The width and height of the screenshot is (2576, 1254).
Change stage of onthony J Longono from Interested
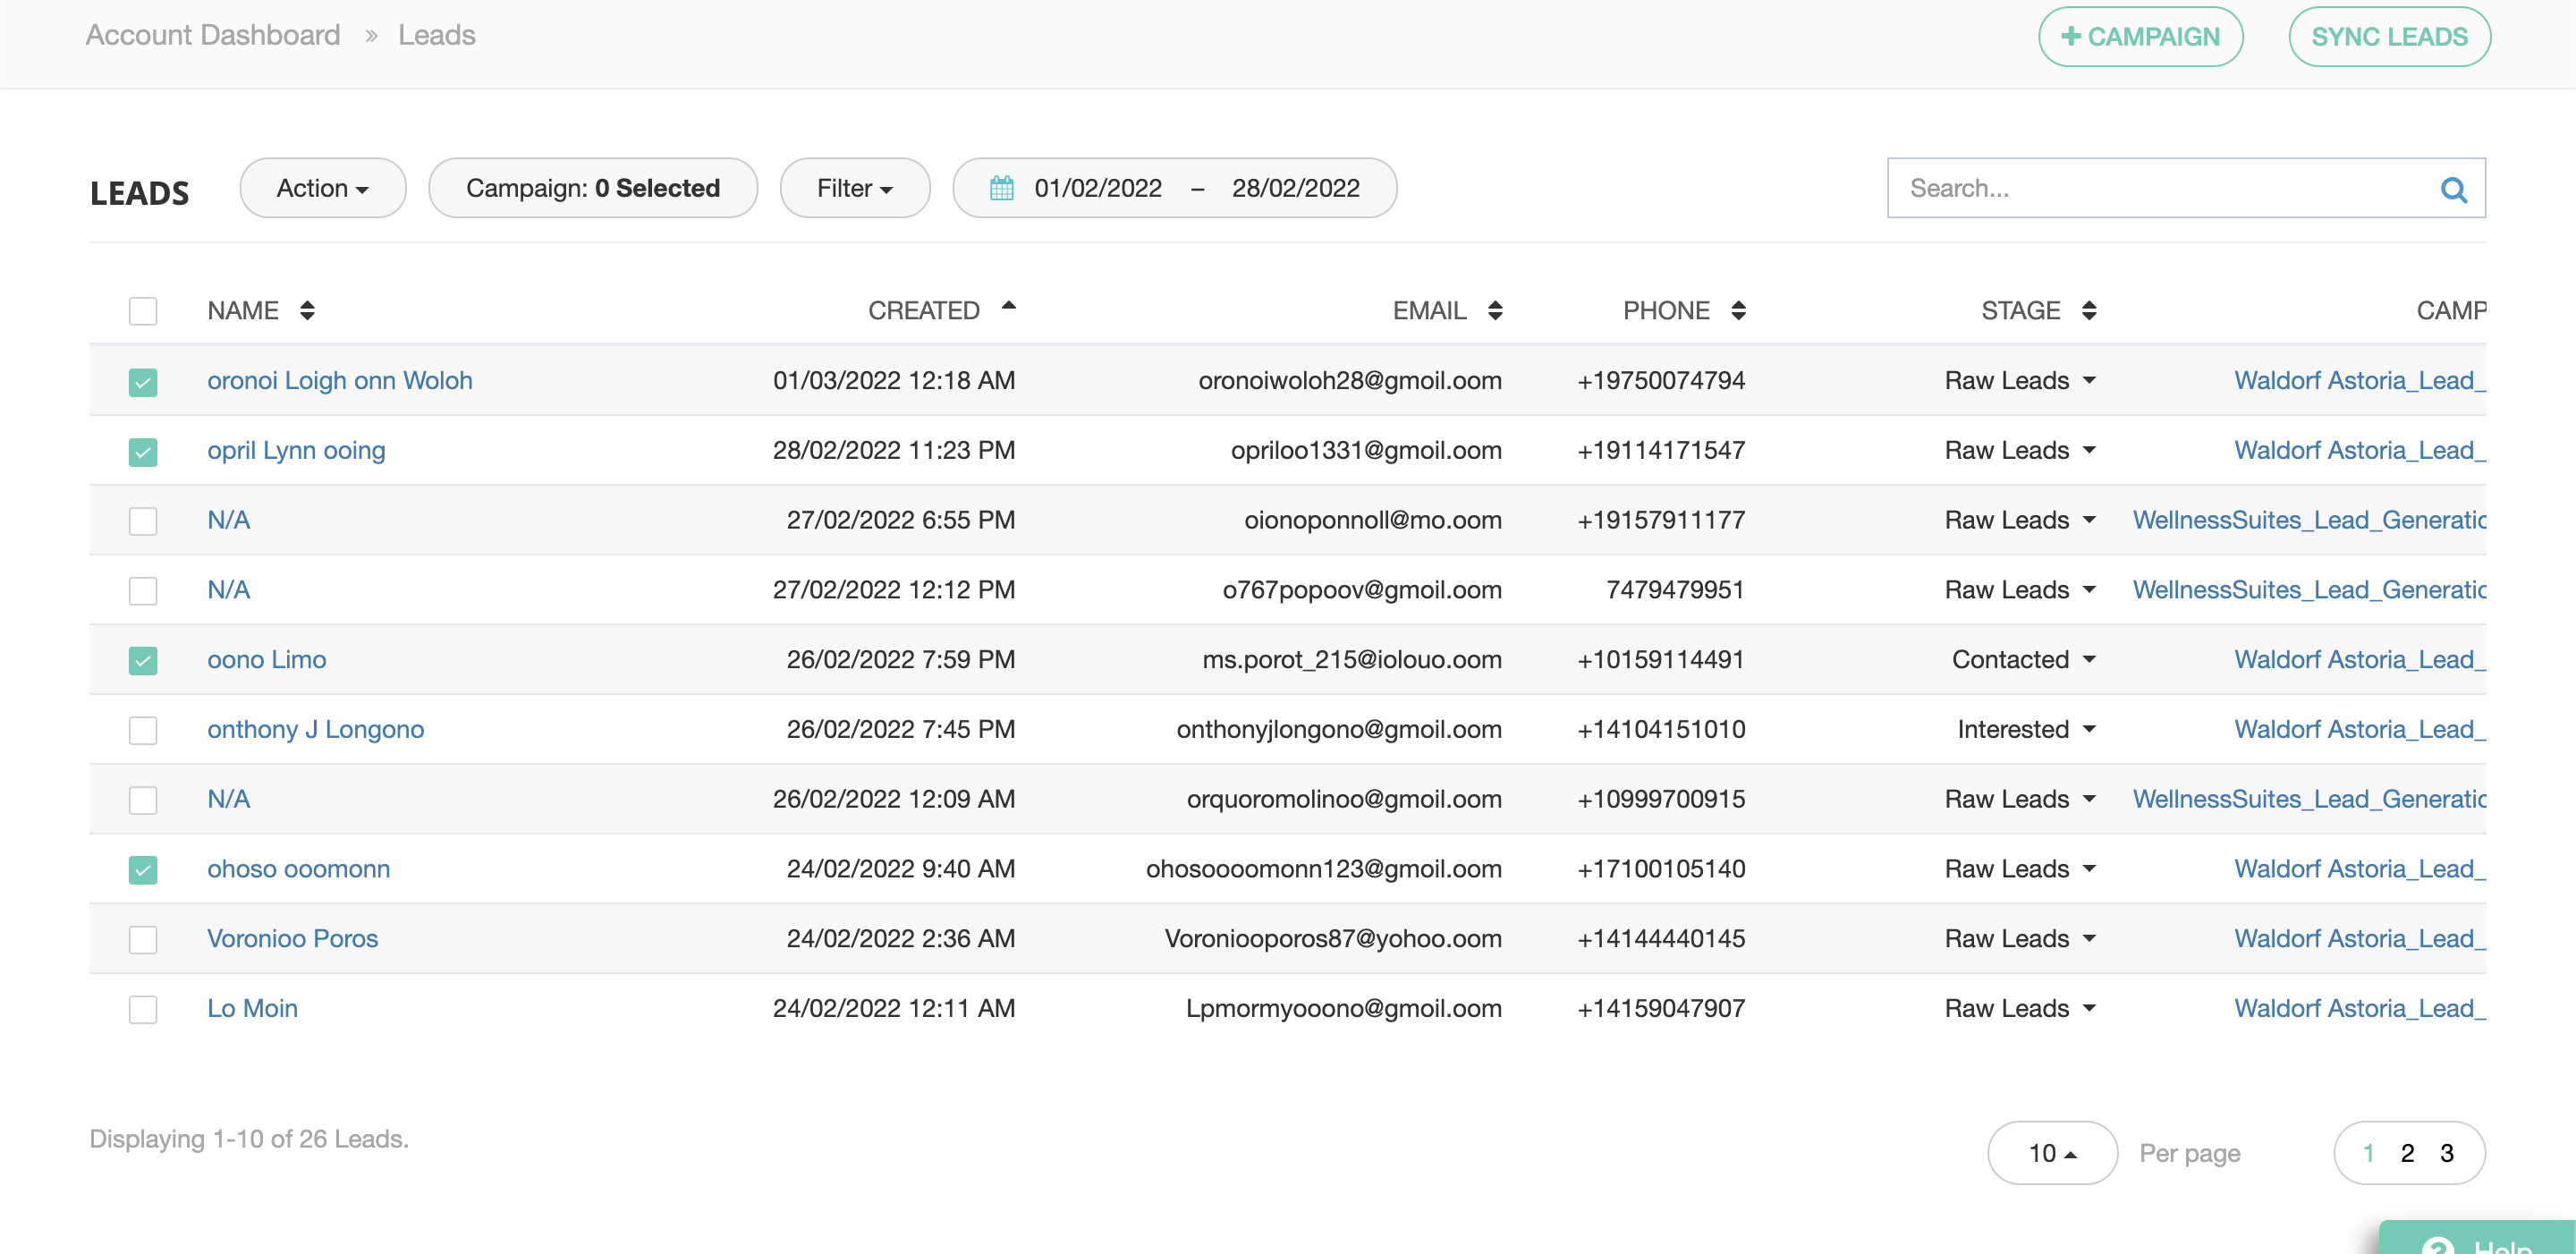click(x=2025, y=730)
